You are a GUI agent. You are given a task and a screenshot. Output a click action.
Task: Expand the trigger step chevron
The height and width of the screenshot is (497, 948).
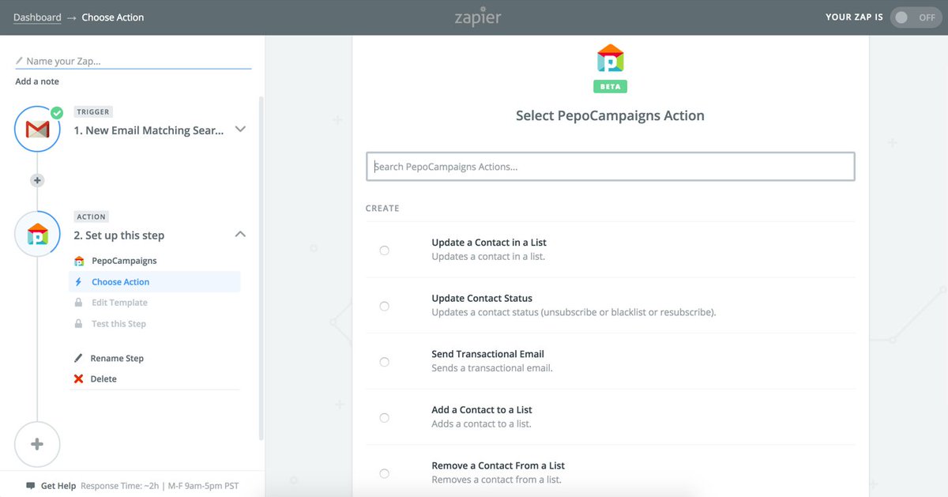click(x=241, y=129)
